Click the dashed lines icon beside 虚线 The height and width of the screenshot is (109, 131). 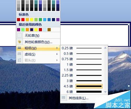(x=19, y=54)
